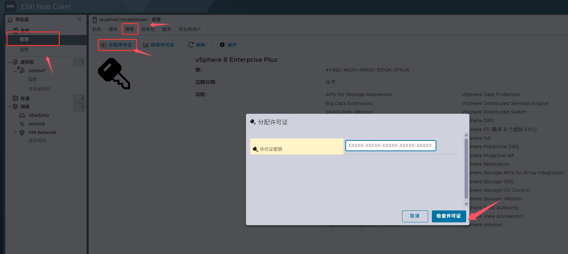The width and height of the screenshot is (568, 254).
Task: Click the dialog vertical scrollbar thumb
Action: pos(466,169)
